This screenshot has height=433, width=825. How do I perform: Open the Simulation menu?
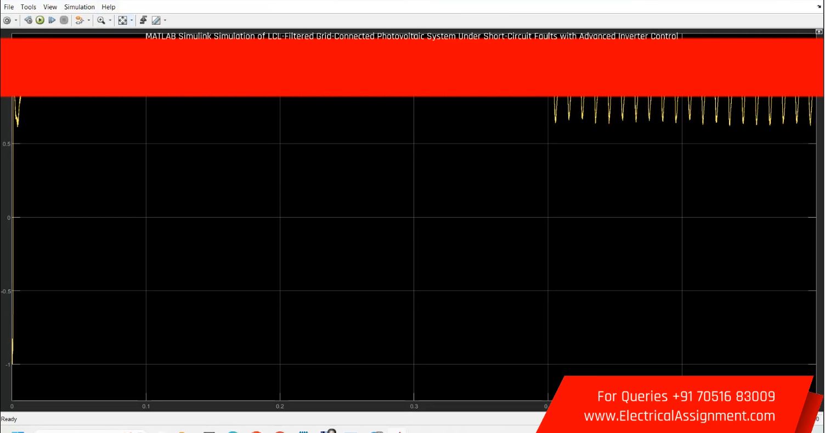[x=80, y=7]
